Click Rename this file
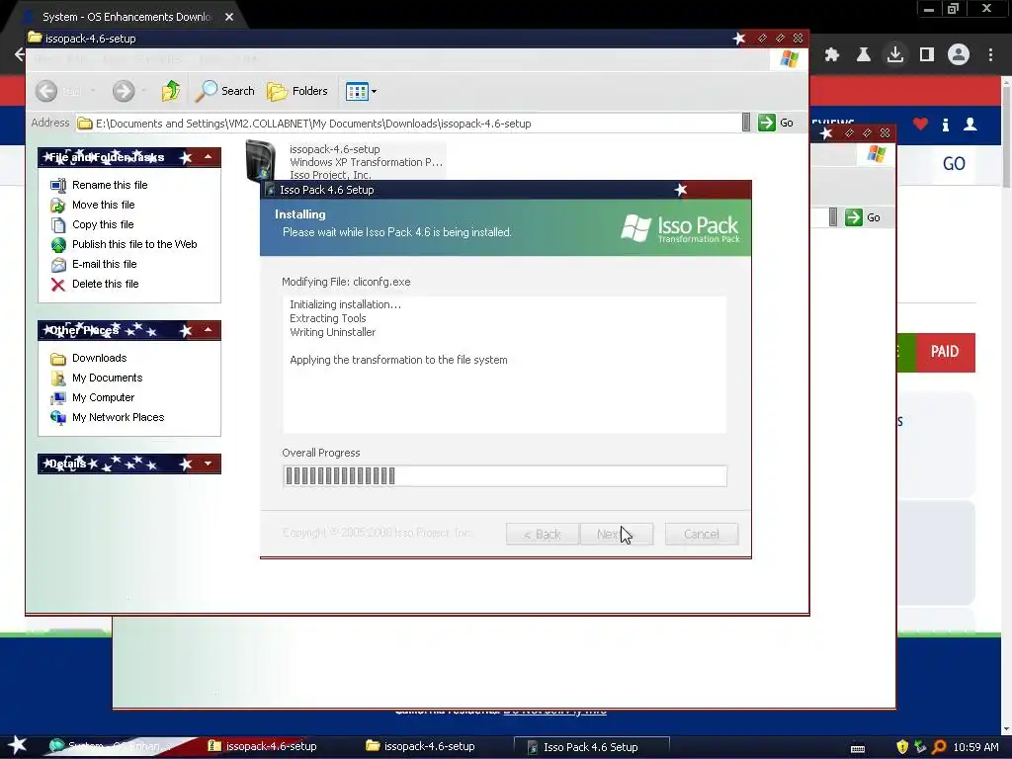This screenshot has width=1012, height=759. [x=110, y=185]
